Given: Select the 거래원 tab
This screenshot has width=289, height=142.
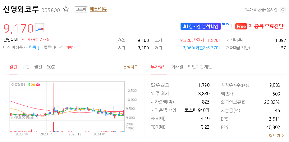Looking at the screenshot, I should tap(177, 67).
